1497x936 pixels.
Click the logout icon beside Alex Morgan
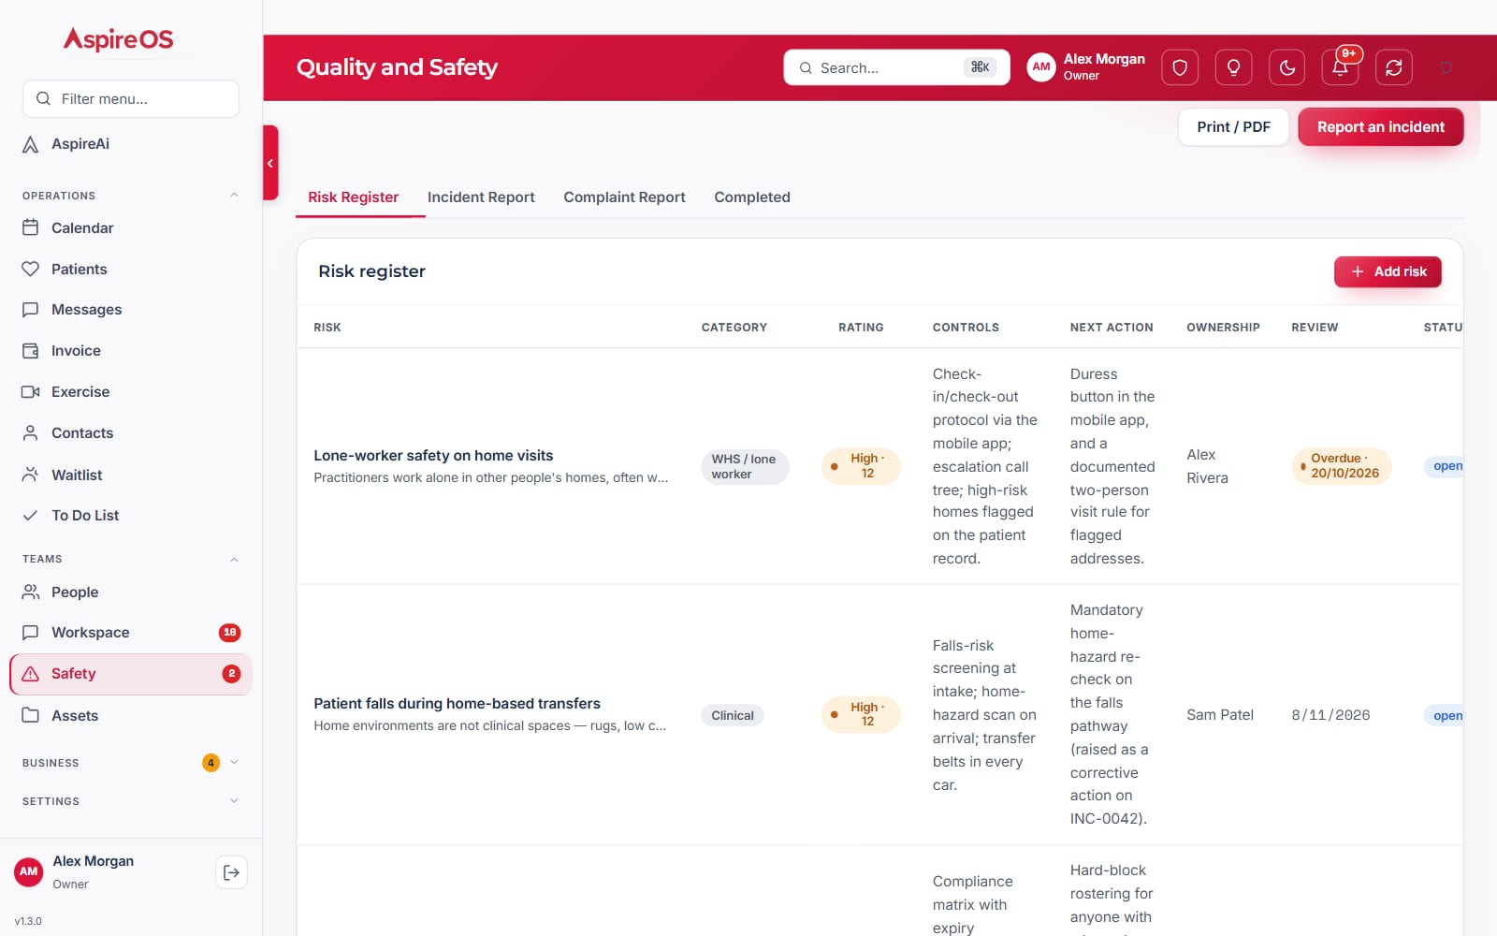click(231, 872)
